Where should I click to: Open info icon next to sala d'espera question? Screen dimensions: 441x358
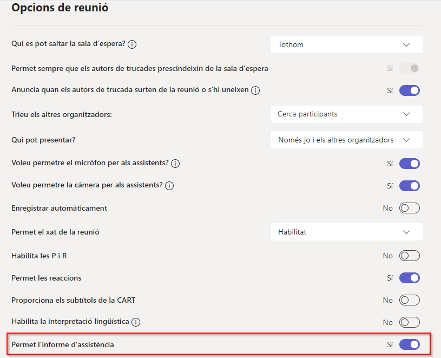coord(132,44)
